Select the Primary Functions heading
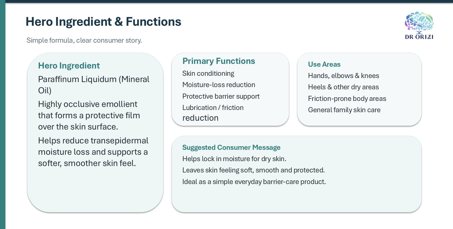The width and height of the screenshot is (453, 229). 219,61
